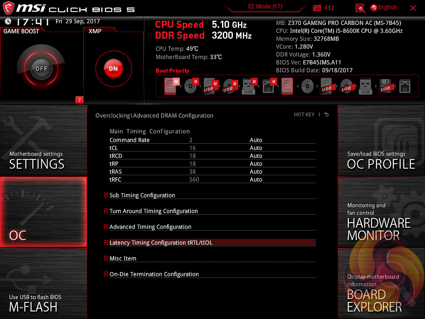The image size is (425, 319).
Task: Click the CPU Speed 5.10 GHz readout
Action: [201, 25]
